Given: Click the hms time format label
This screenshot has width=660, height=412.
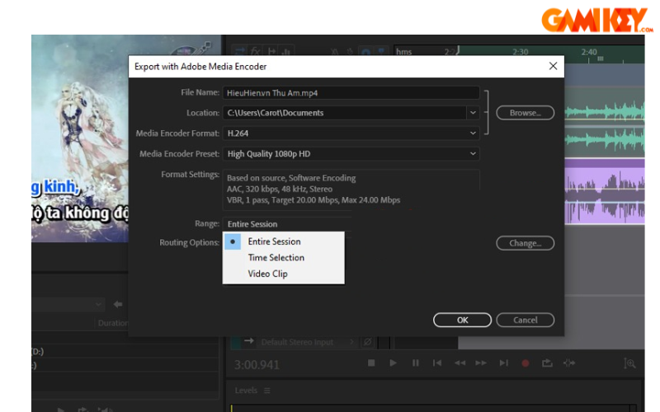Looking at the screenshot, I should [403, 52].
